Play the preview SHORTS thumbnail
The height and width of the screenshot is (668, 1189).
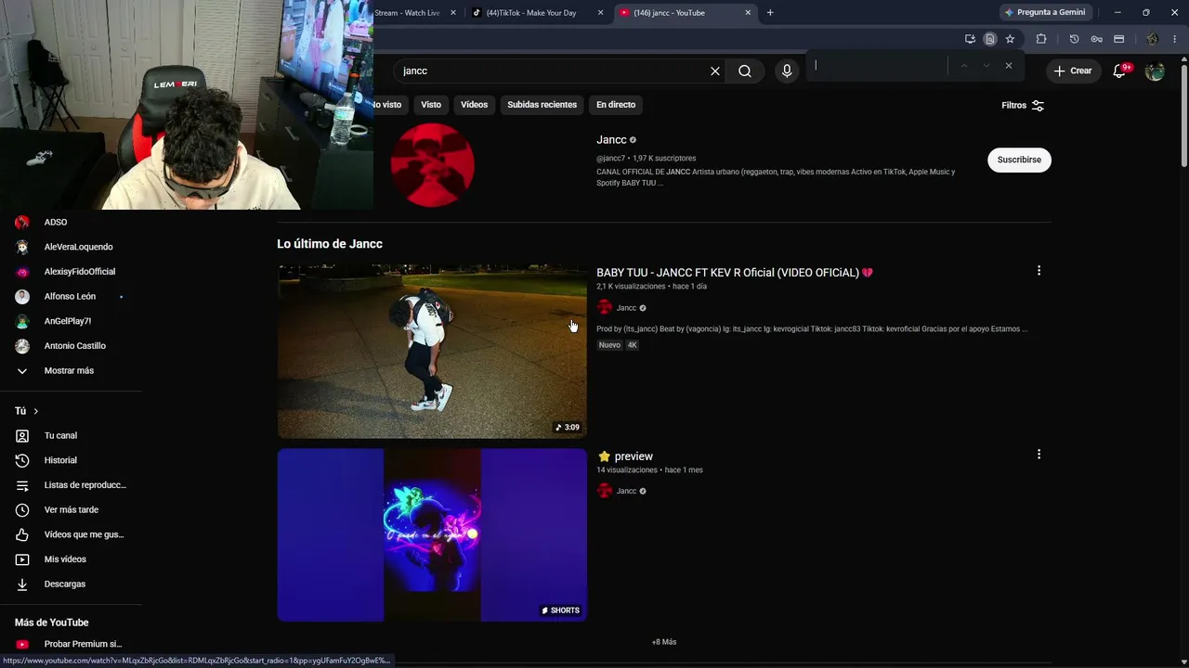(x=432, y=535)
